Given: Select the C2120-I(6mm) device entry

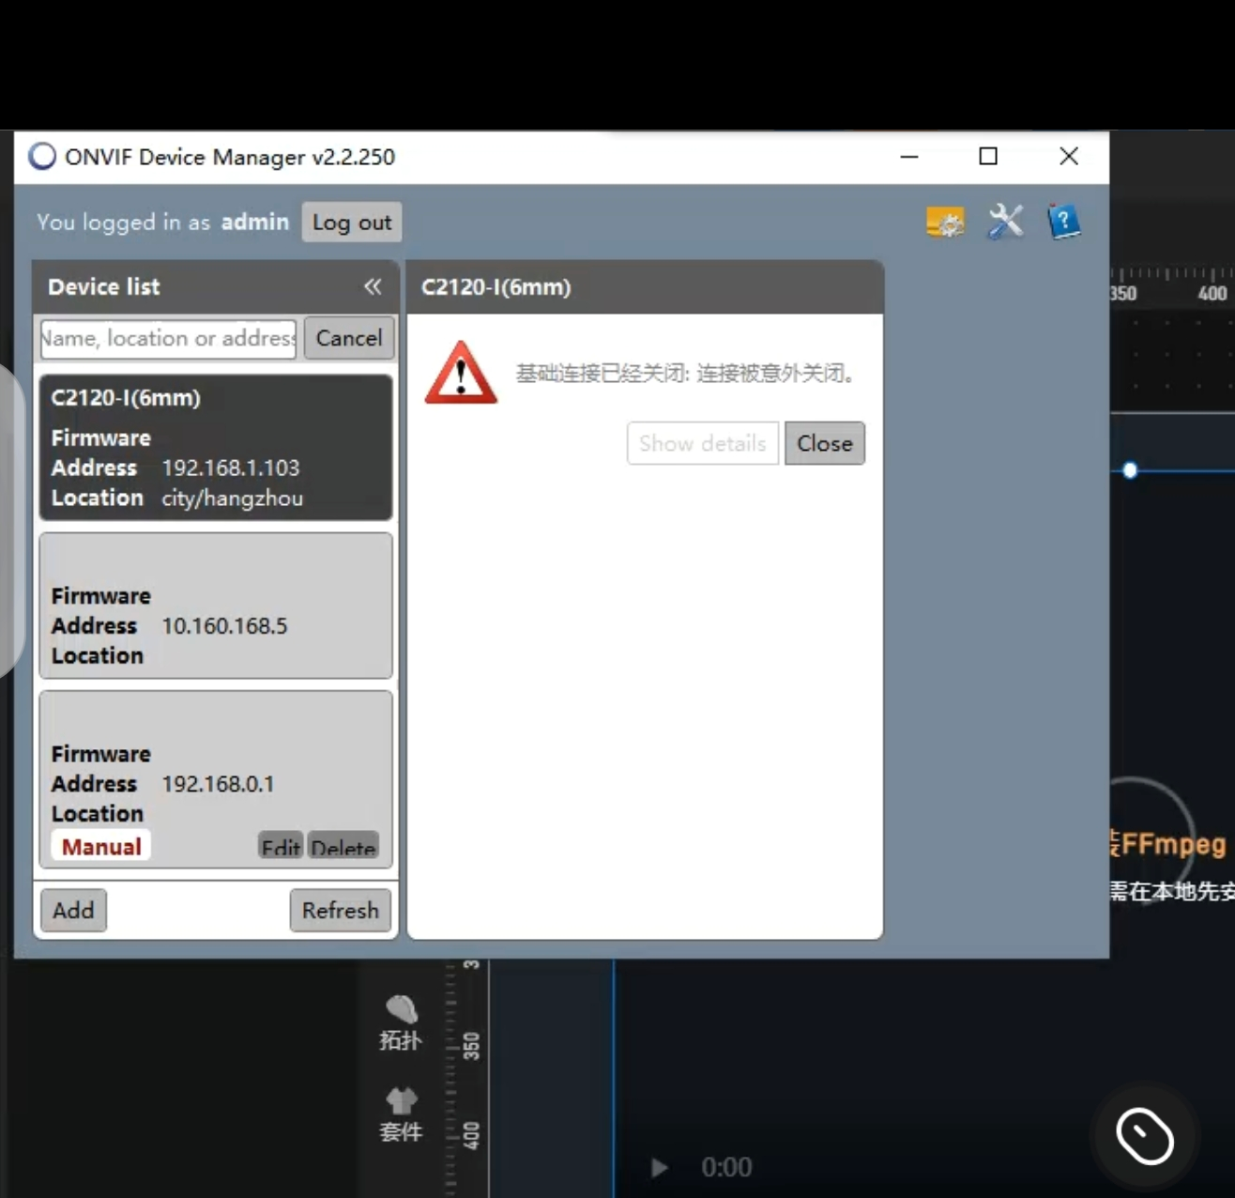Looking at the screenshot, I should pyautogui.click(x=216, y=448).
